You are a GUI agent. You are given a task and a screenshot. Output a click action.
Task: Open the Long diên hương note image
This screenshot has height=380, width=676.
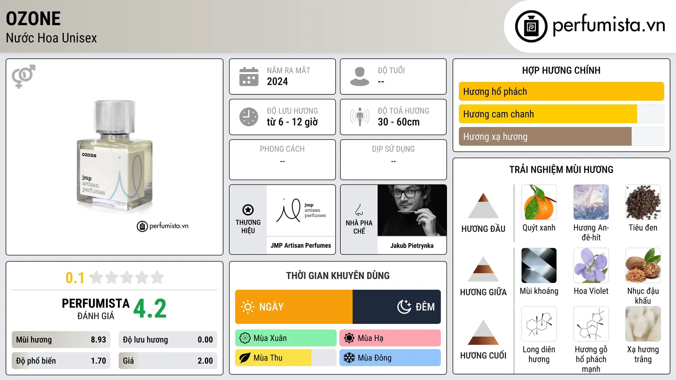pyautogui.click(x=539, y=324)
